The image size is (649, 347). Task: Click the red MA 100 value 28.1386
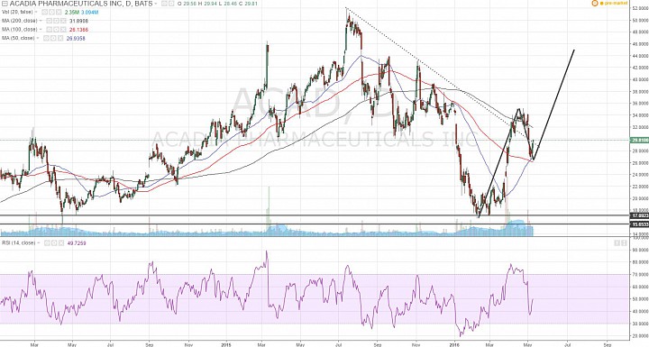(78, 30)
